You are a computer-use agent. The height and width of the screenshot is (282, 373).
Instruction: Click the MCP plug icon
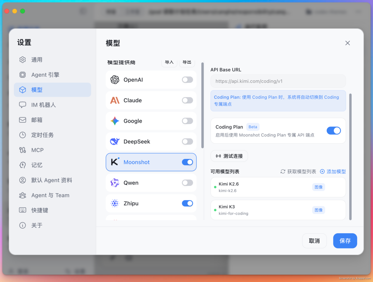click(x=22, y=150)
